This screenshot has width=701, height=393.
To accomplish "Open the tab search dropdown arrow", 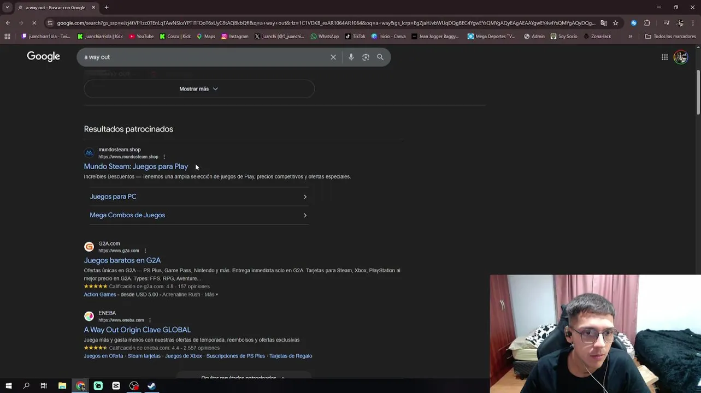I will coord(7,8).
